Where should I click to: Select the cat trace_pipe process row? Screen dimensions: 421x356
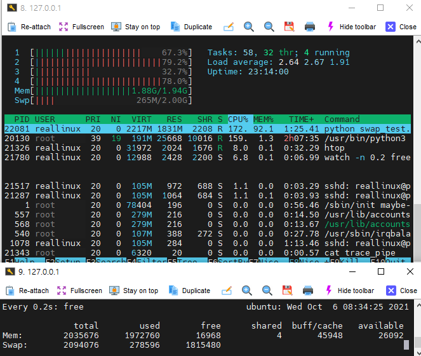[208, 253]
